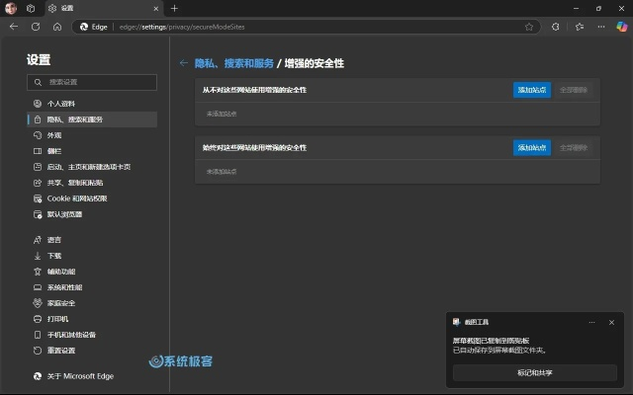Click the home icon in the toolbar
This screenshot has height=395, width=633.
(57, 27)
